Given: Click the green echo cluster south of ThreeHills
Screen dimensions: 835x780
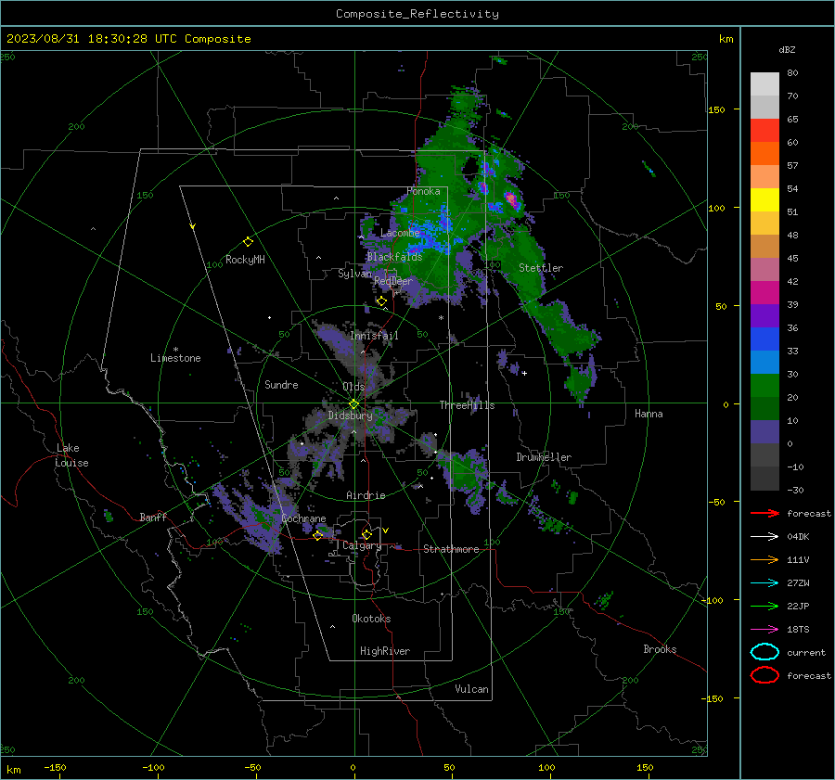Looking at the screenshot, I should 465,471.
